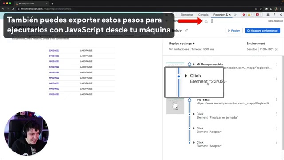Open DevTools settings gear
The width and height of the screenshot is (284, 160).
coord(268,15)
